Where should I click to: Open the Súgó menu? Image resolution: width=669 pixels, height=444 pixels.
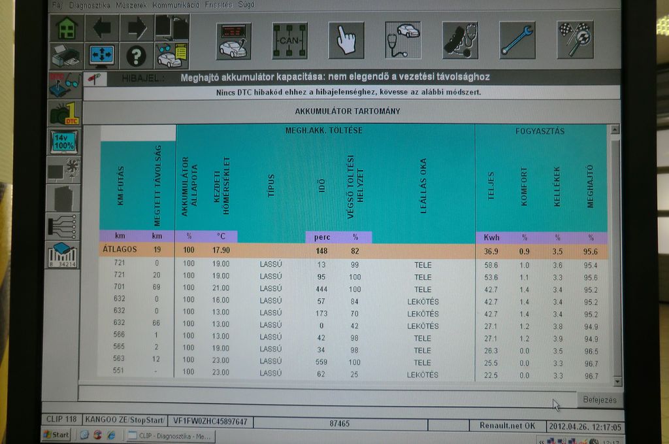click(246, 5)
